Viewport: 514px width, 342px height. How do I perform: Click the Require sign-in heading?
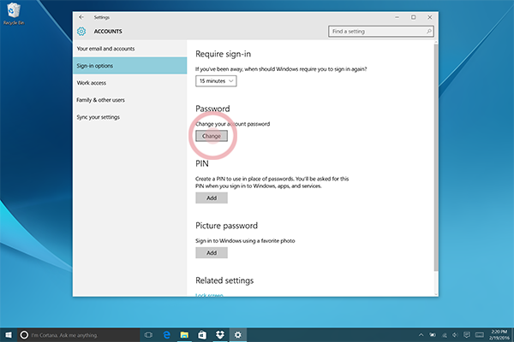[223, 54]
